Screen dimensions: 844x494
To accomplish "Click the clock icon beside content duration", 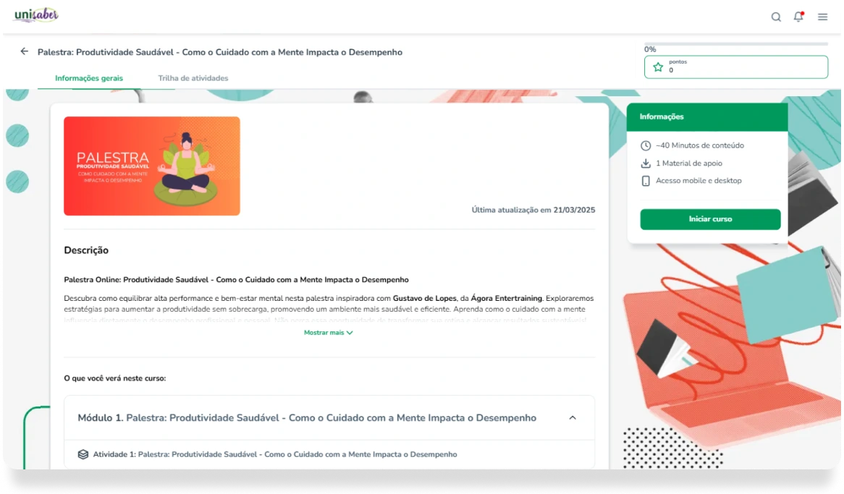I will [x=646, y=146].
